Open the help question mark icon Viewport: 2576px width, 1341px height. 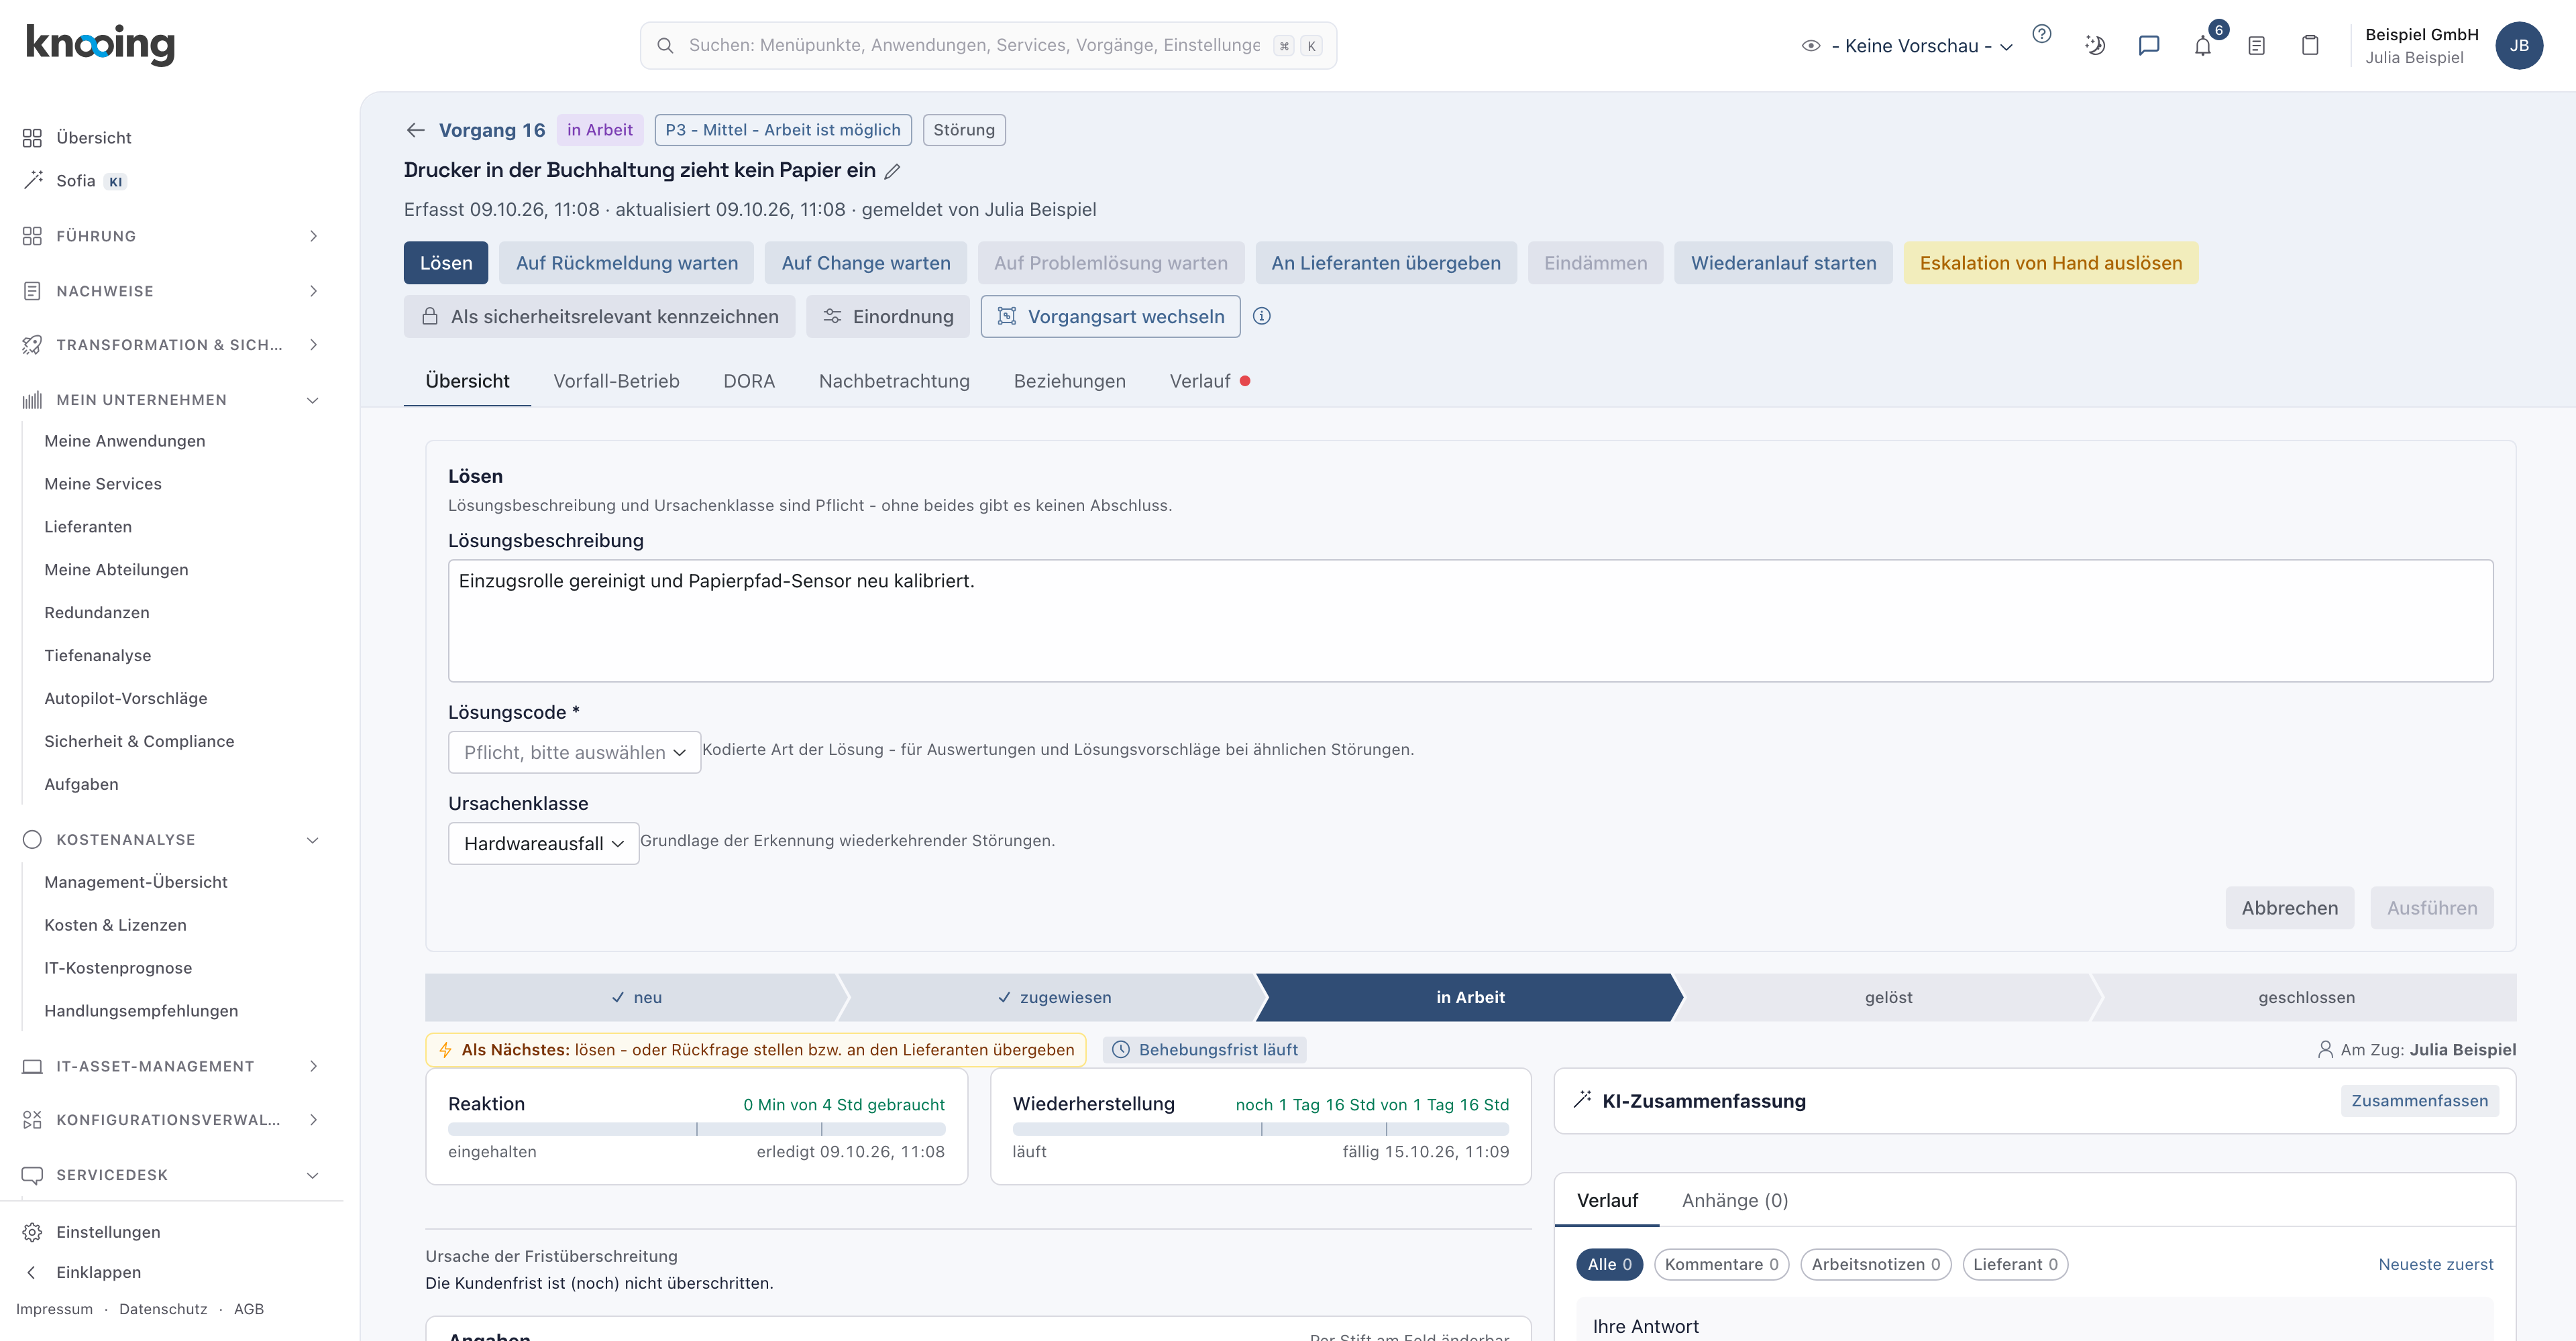tap(2042, 34)
